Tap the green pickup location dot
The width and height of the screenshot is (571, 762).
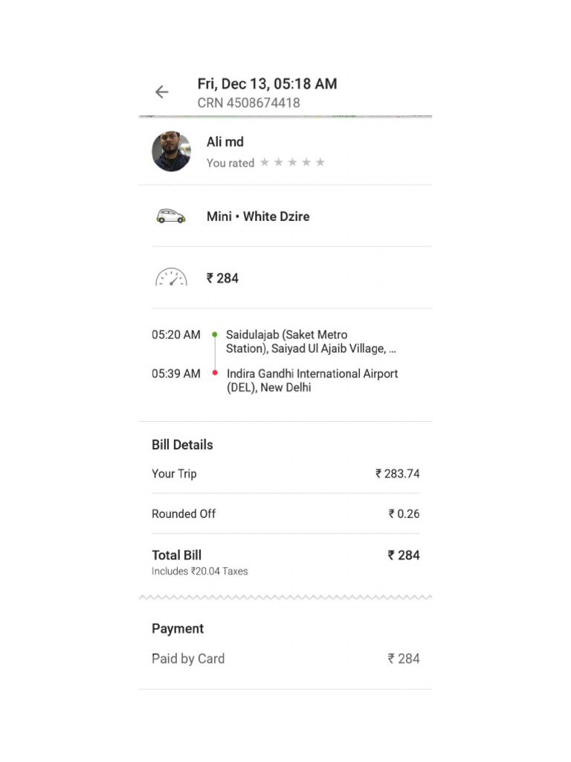point(215,335)
